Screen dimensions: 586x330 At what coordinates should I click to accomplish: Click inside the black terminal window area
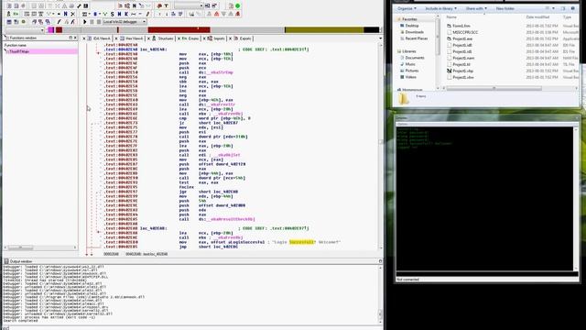[x=484, y=198]
